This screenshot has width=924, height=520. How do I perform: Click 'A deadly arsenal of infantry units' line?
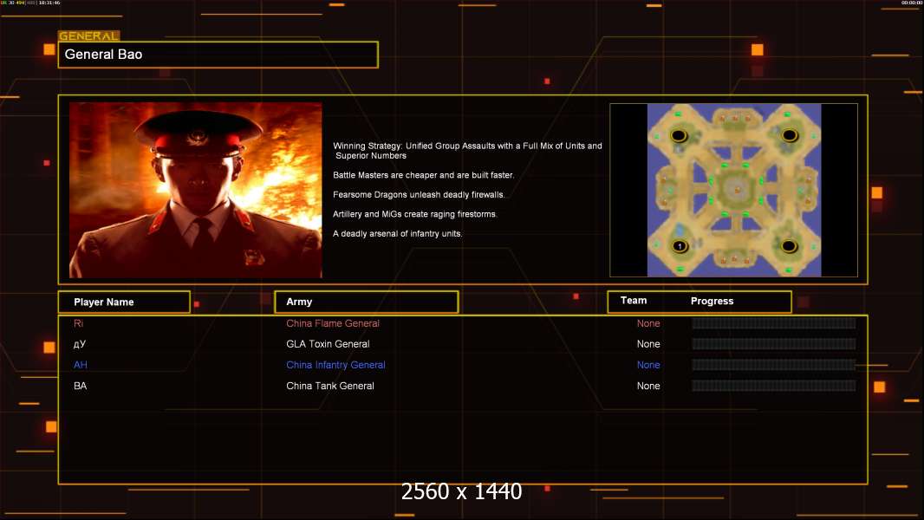[x=397, y=233]
